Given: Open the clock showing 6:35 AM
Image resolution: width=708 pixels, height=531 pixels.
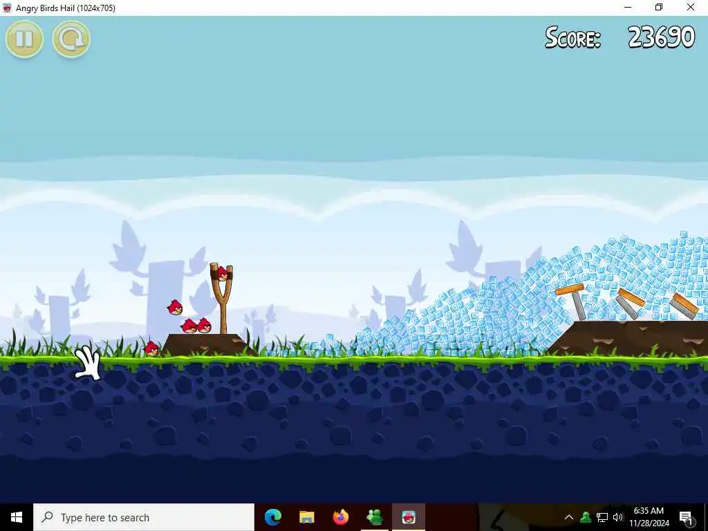Looking at the screenshot, I should coord(649,517).
